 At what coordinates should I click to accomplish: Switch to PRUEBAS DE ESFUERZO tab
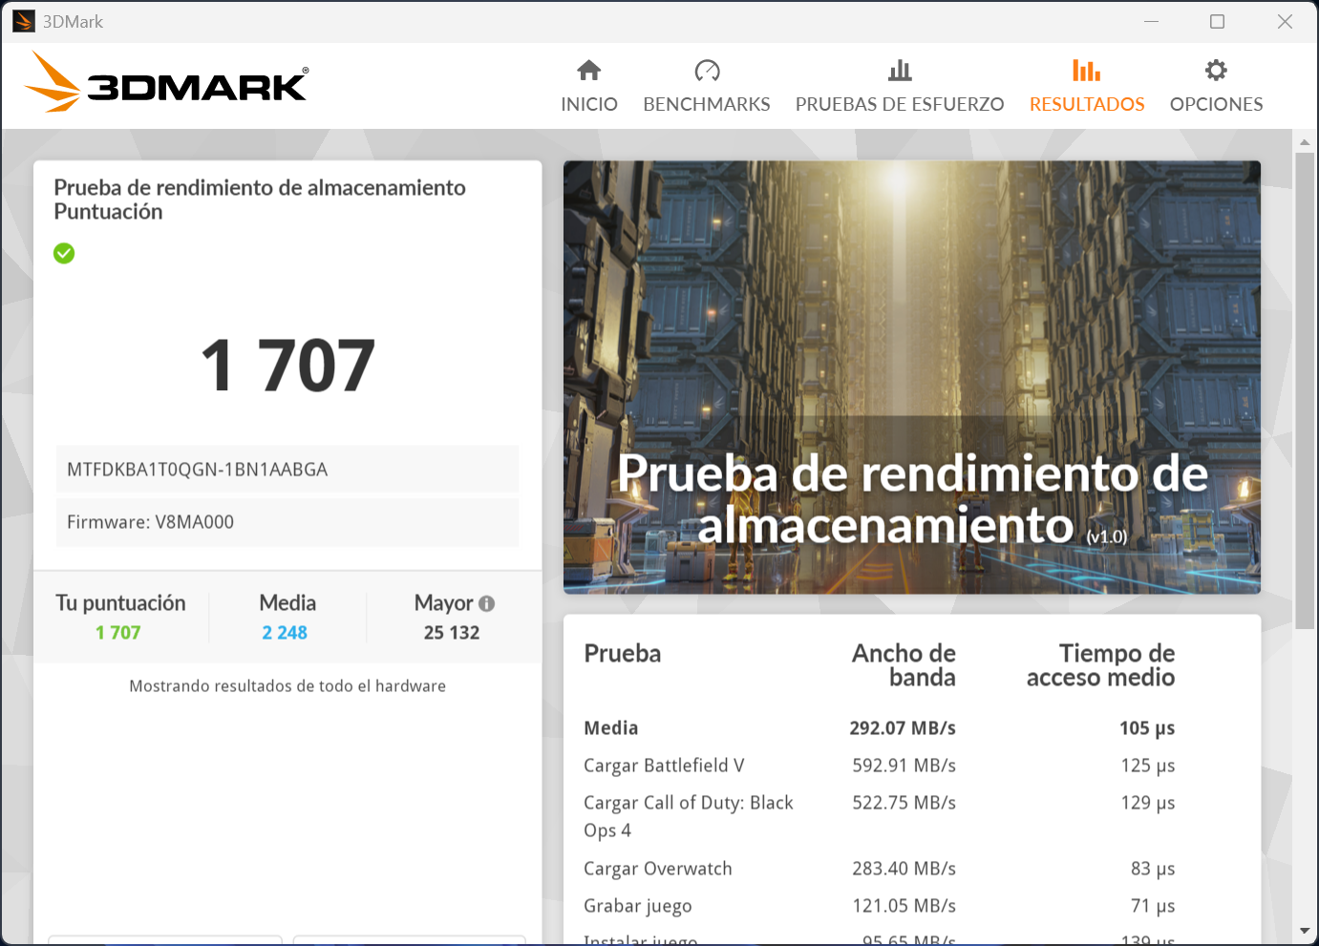point(900,87)
